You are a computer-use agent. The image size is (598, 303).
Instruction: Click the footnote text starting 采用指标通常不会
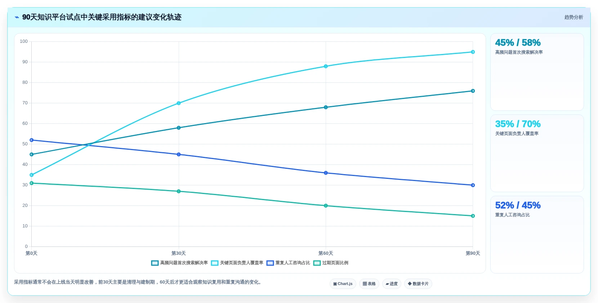coord(139,282)
